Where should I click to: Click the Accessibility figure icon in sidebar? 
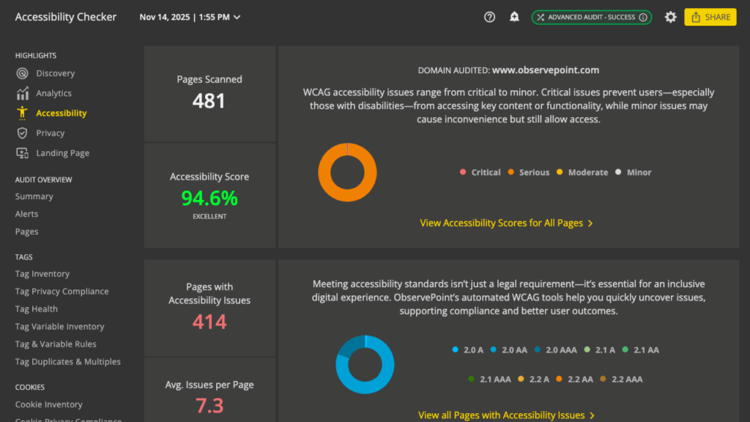[22, 113]
